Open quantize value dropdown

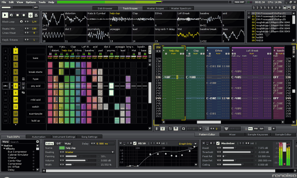200,128
